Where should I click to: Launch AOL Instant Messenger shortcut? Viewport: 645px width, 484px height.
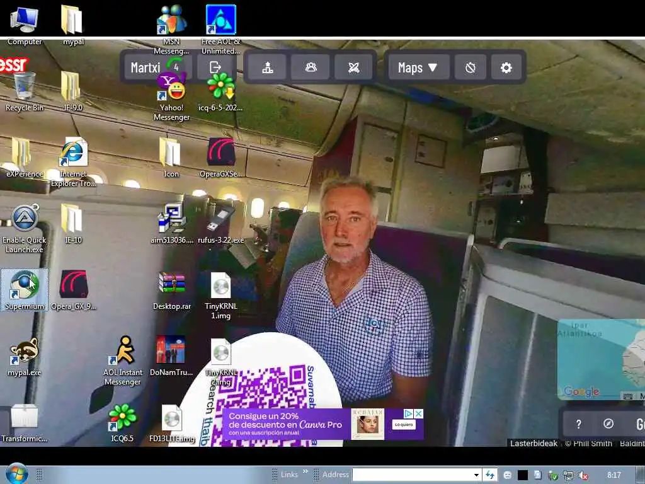pyautogui.click(x=123, y=361)
